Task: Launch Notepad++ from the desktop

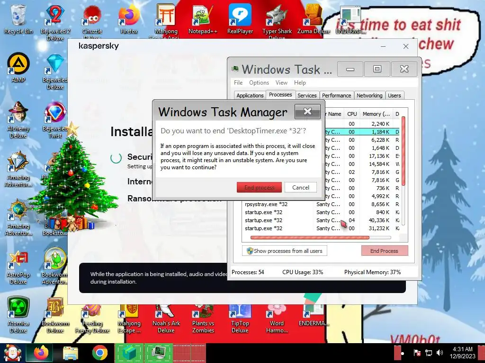Action: pos(203,19)
